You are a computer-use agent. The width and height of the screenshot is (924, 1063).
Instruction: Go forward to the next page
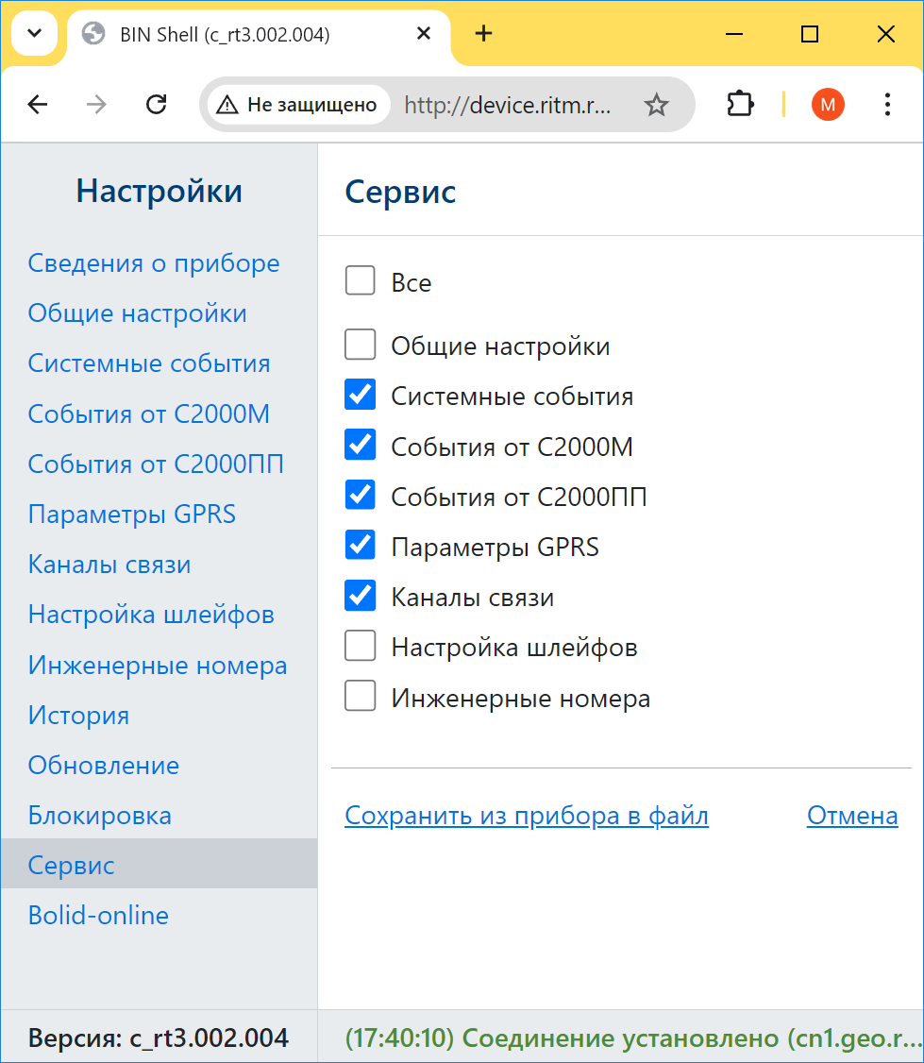coord(97,105)
